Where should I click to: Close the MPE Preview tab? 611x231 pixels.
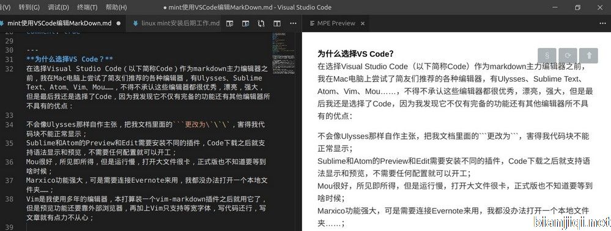point(363,23)
